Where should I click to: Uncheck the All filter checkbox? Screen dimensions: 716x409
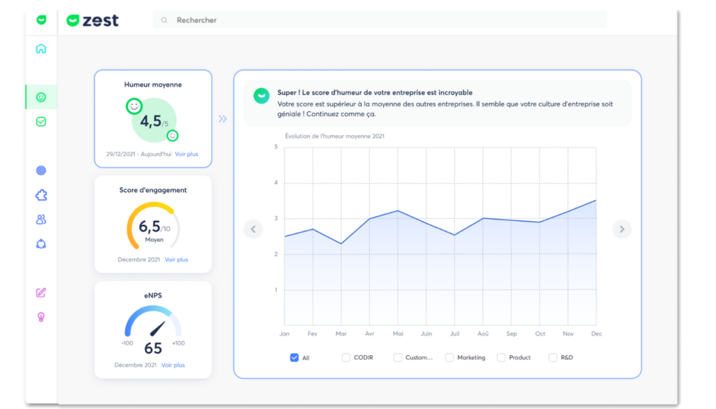click(294, 357)
